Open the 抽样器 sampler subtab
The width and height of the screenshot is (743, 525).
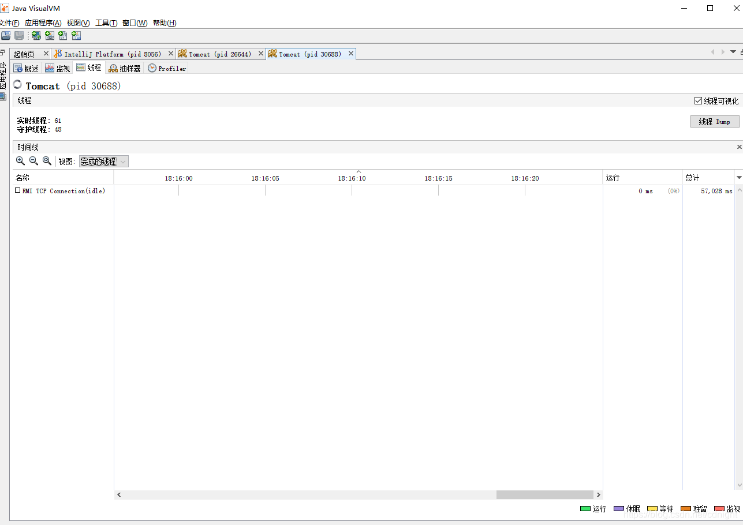(125, 68)
